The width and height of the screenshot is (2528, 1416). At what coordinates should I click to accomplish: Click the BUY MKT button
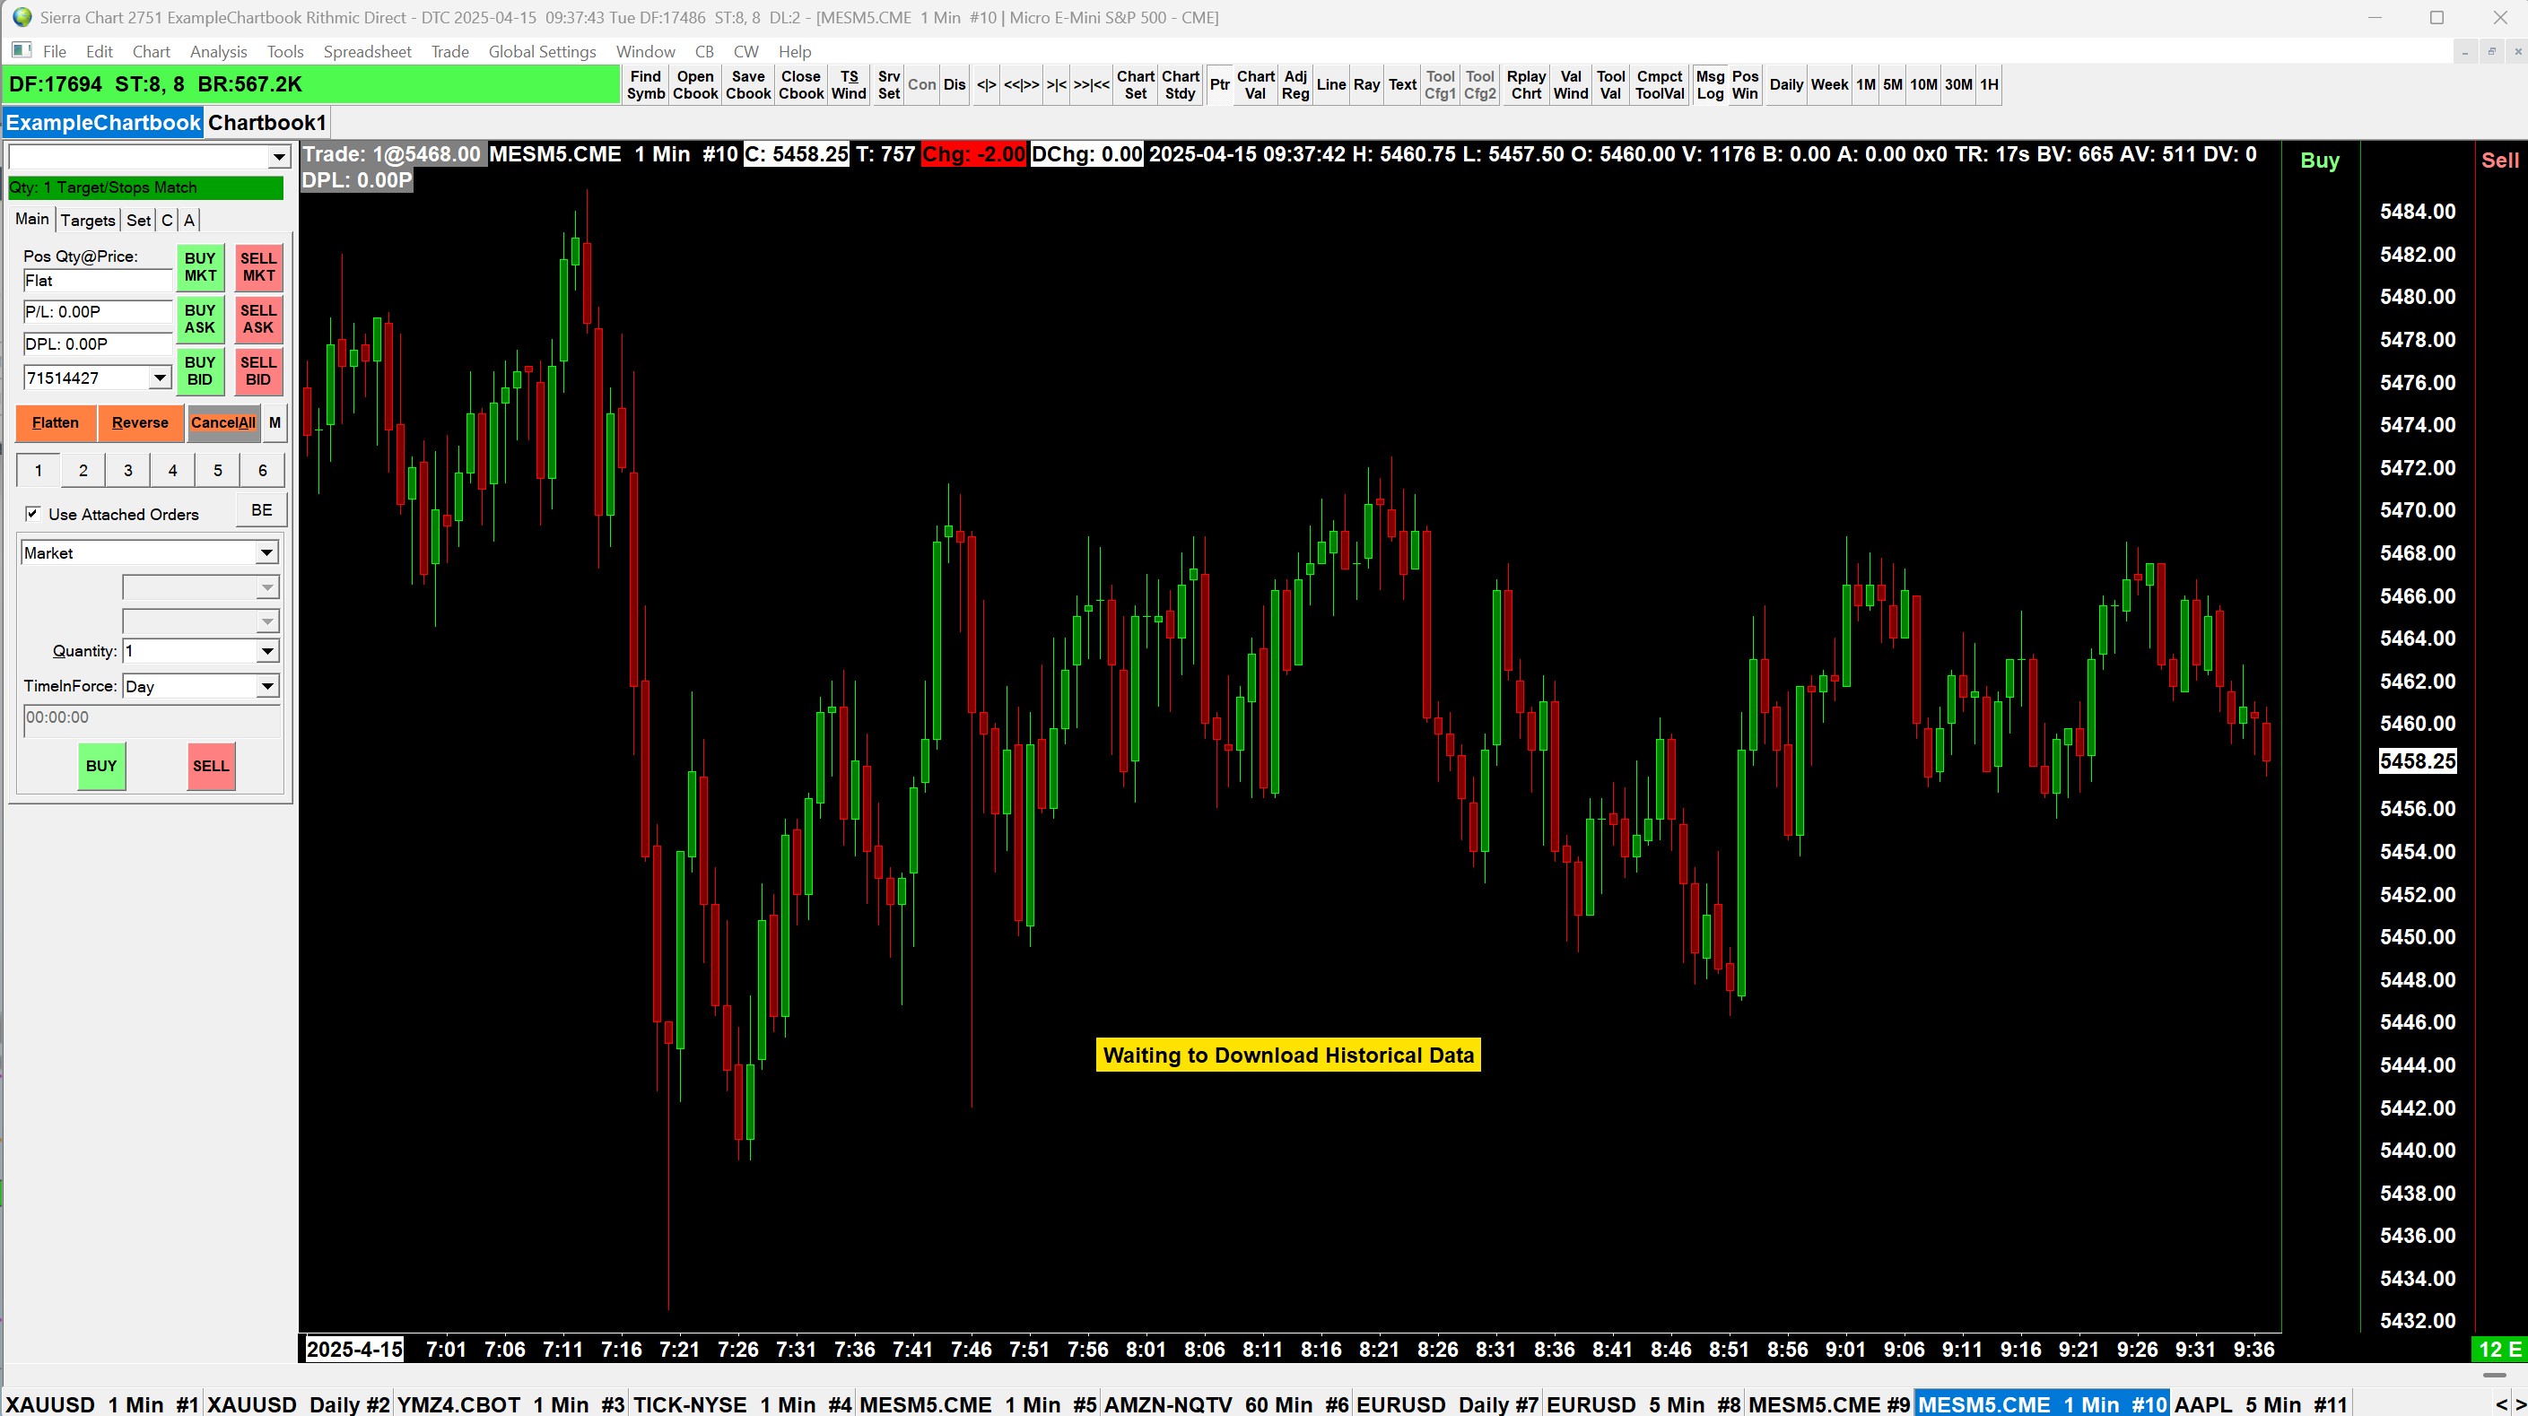click(200, 267)
